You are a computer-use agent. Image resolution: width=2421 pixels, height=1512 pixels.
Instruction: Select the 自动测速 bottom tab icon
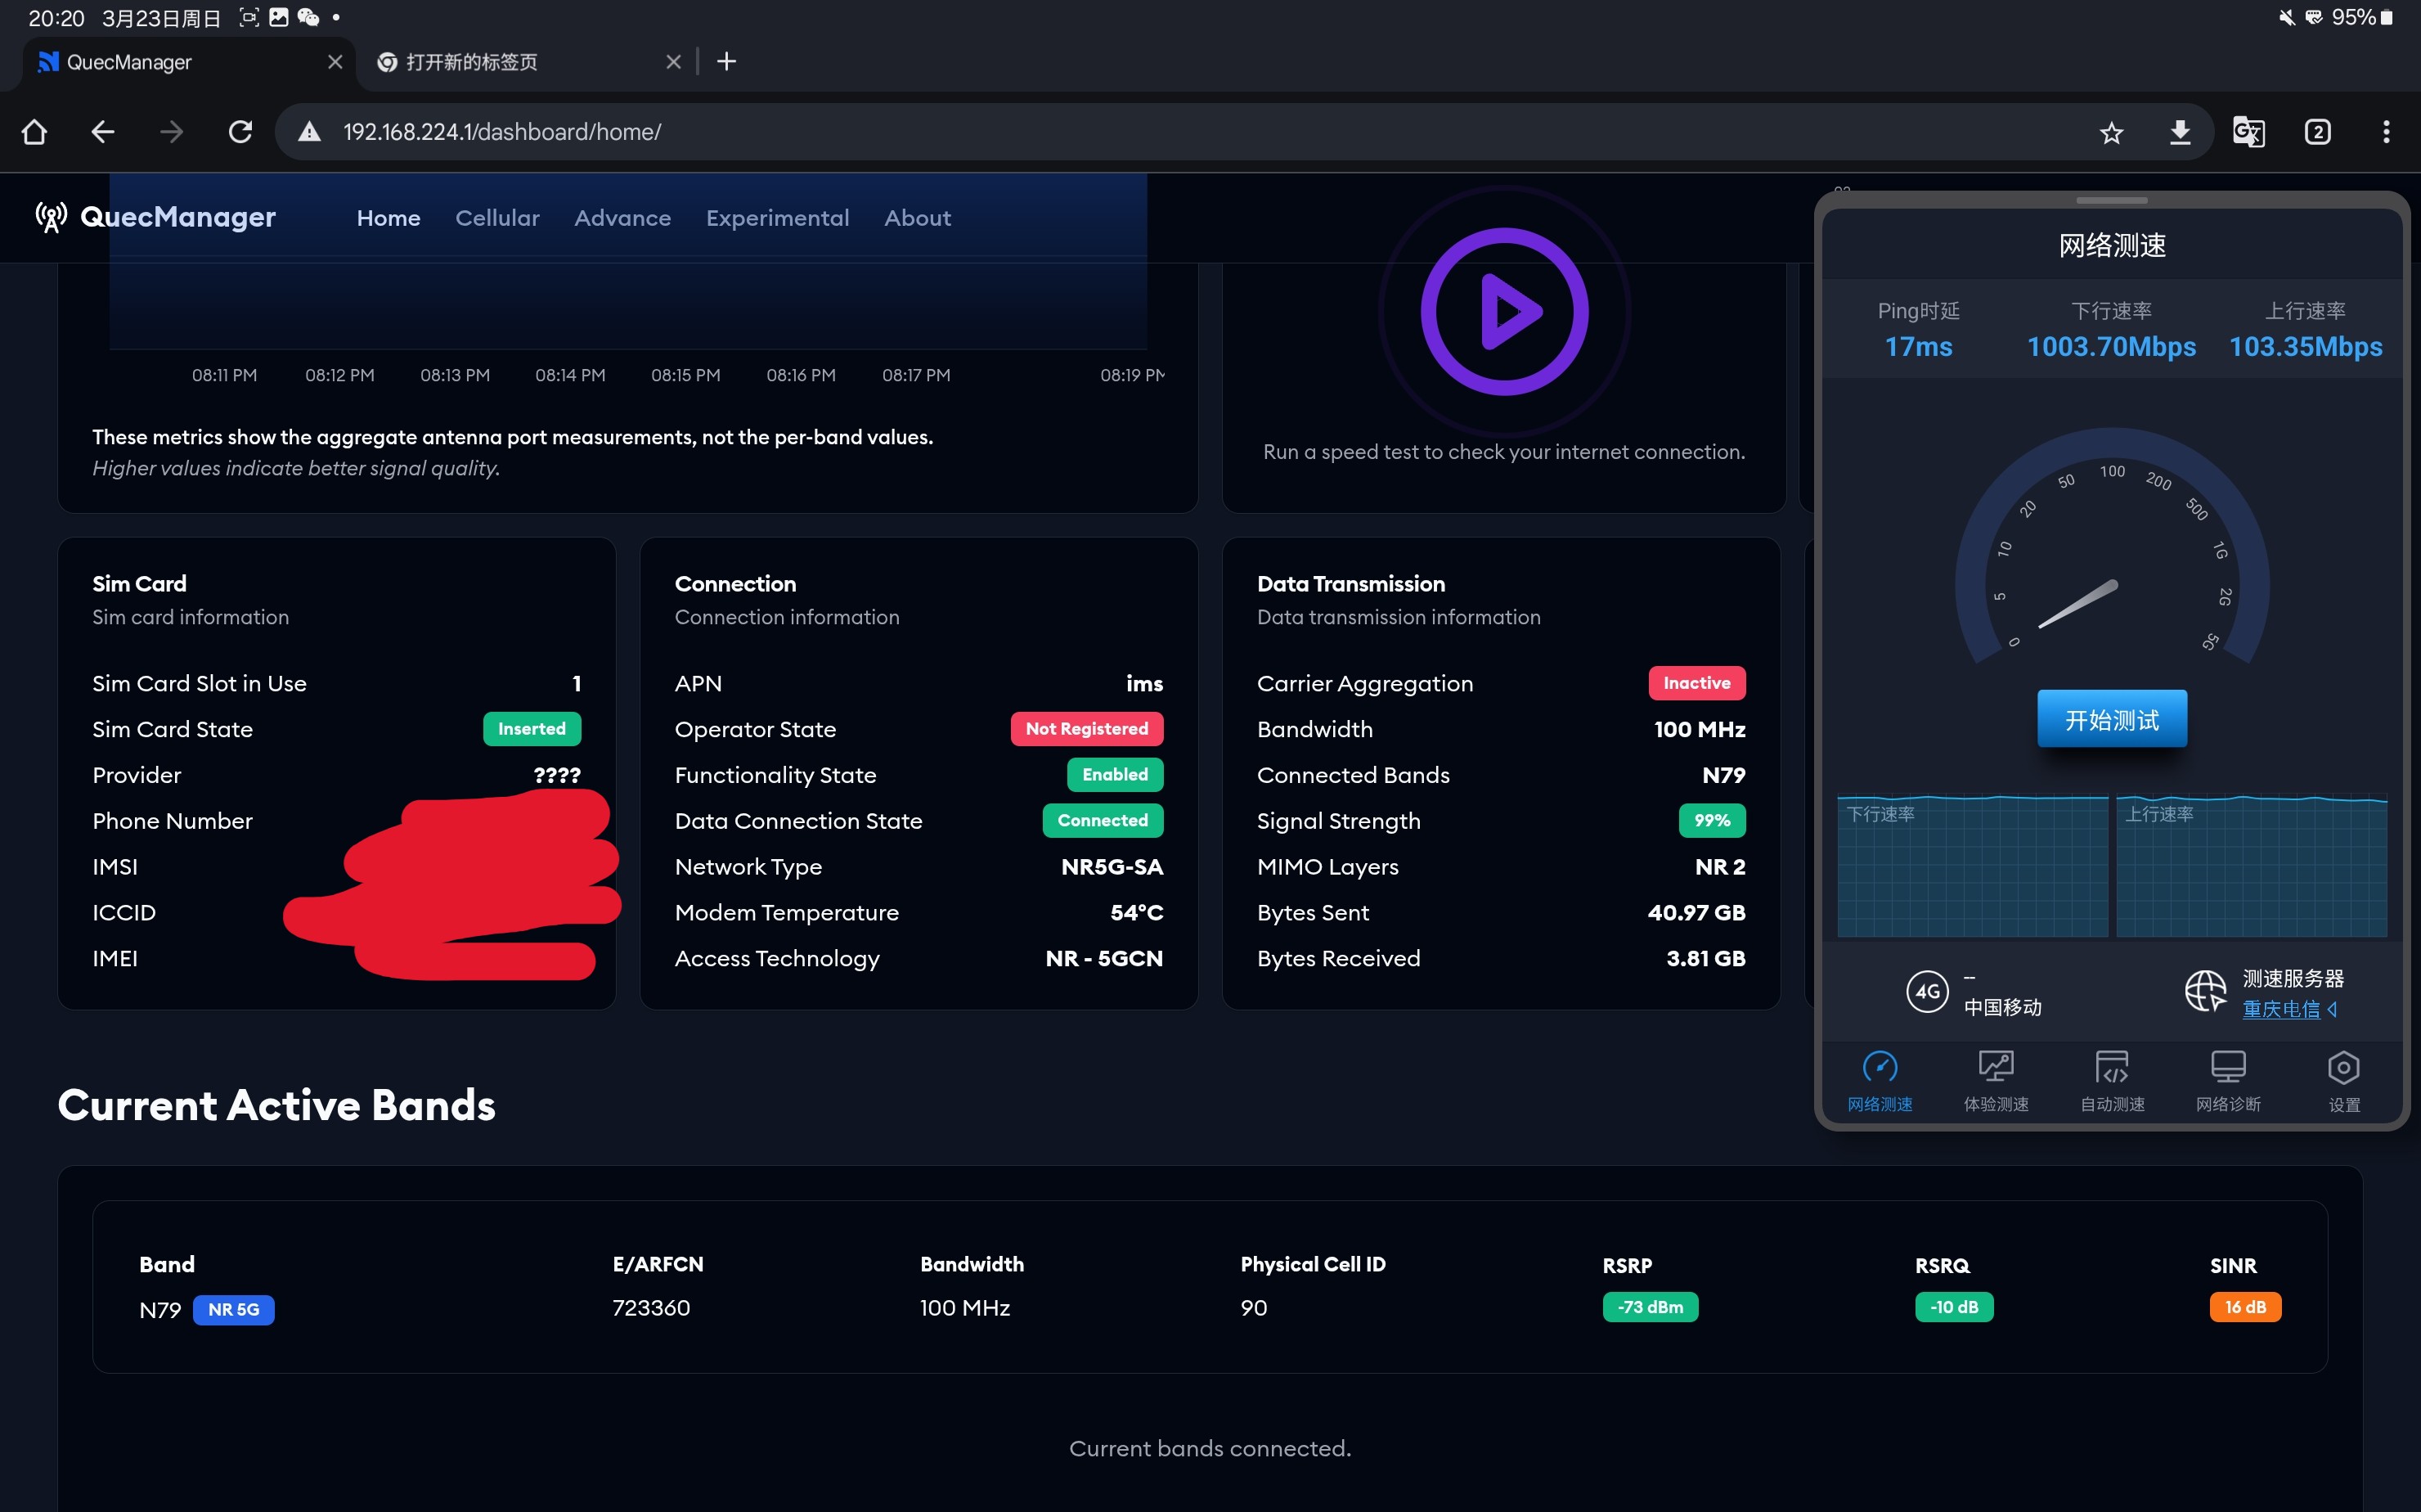tap(2111, 1068)
